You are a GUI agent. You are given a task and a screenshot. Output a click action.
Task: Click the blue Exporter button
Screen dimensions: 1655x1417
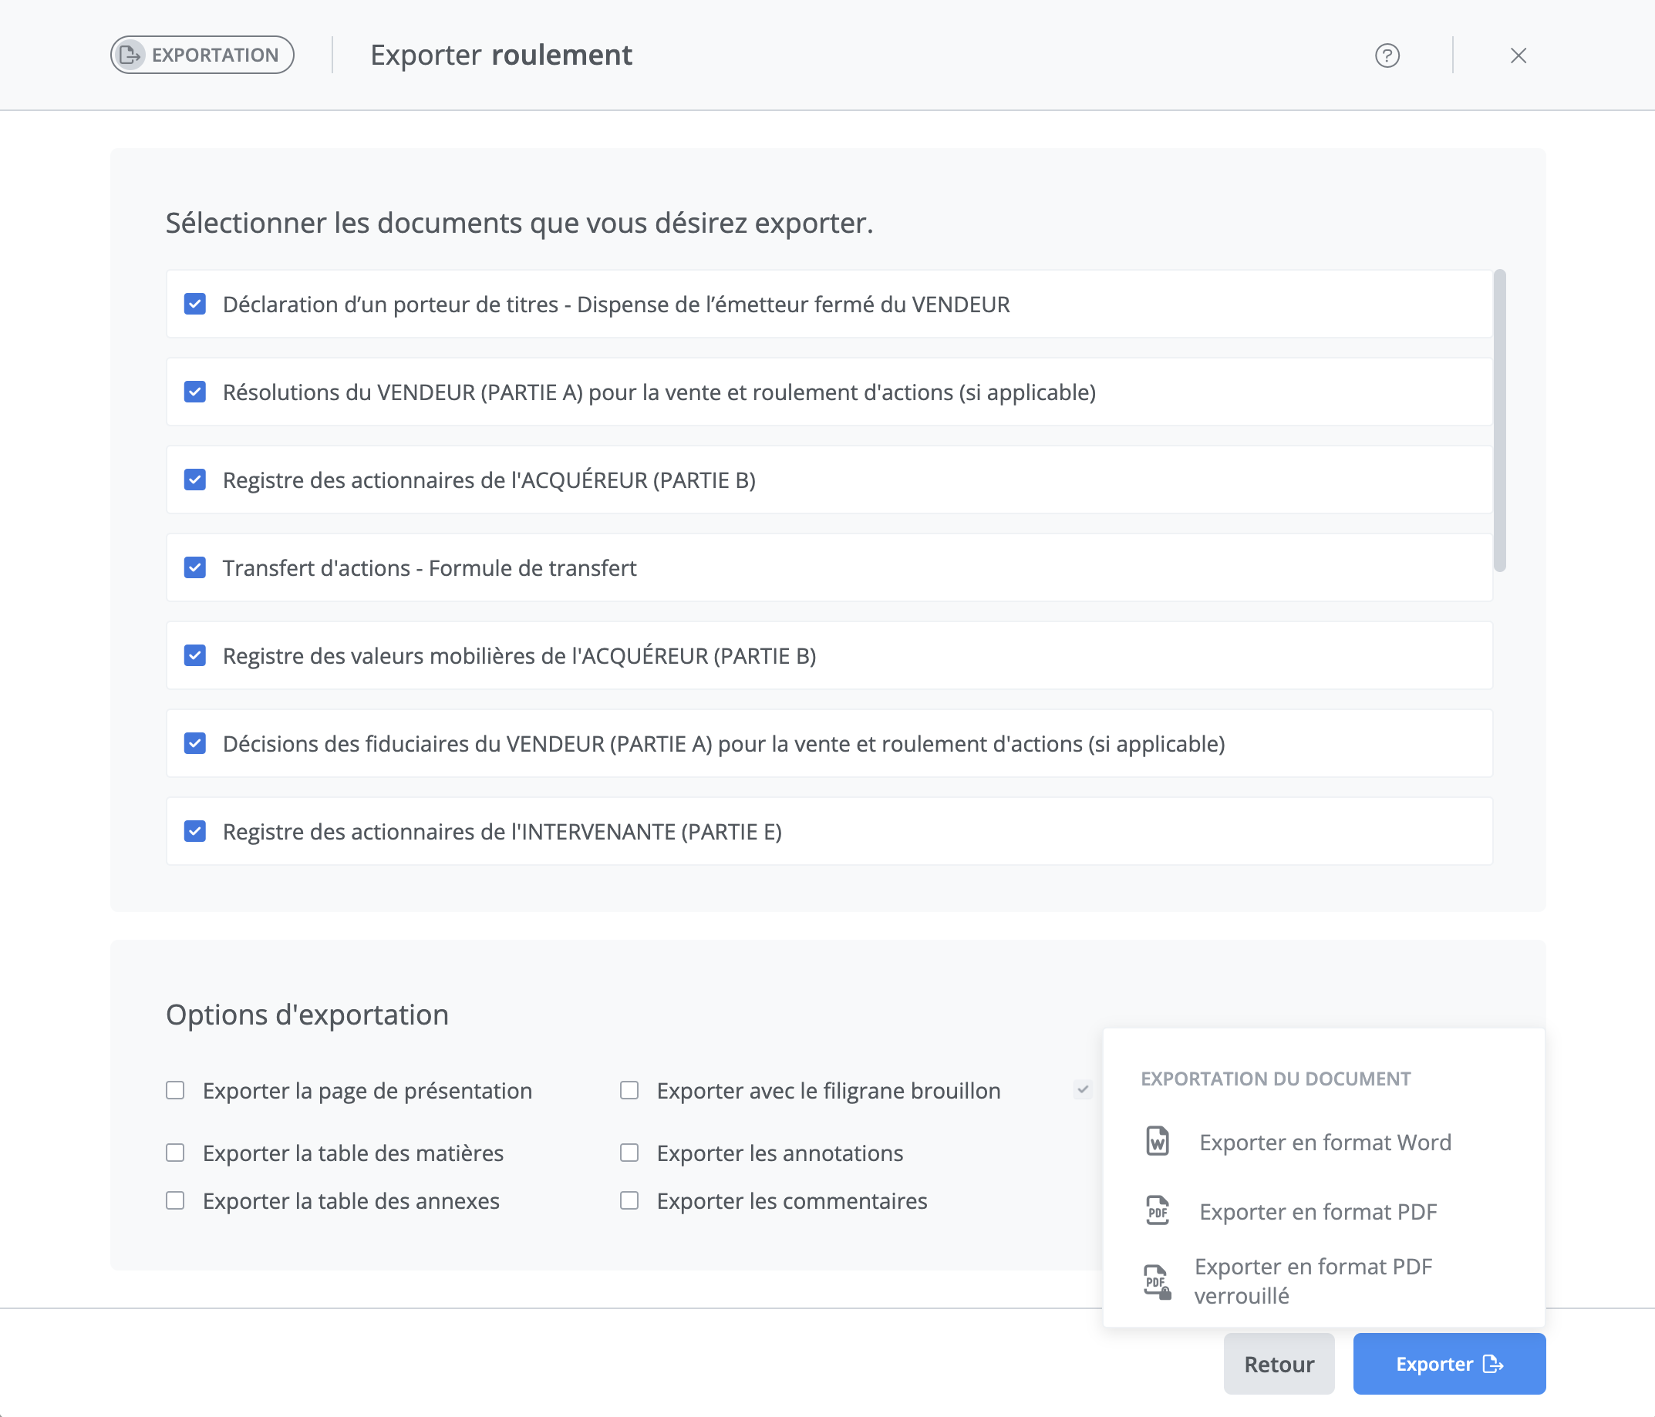point(1448,1364)
